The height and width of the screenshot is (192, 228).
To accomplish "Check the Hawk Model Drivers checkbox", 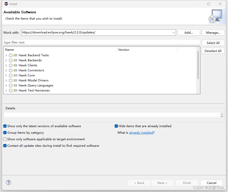I will (x=11, y=80).
